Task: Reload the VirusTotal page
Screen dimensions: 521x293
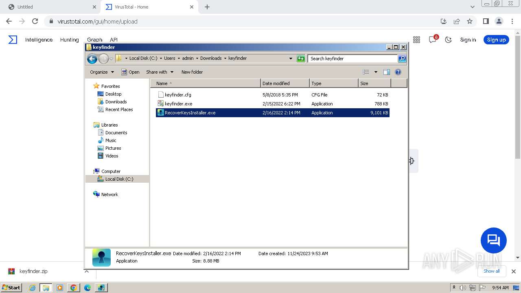Action: click(x=35, y=21)
